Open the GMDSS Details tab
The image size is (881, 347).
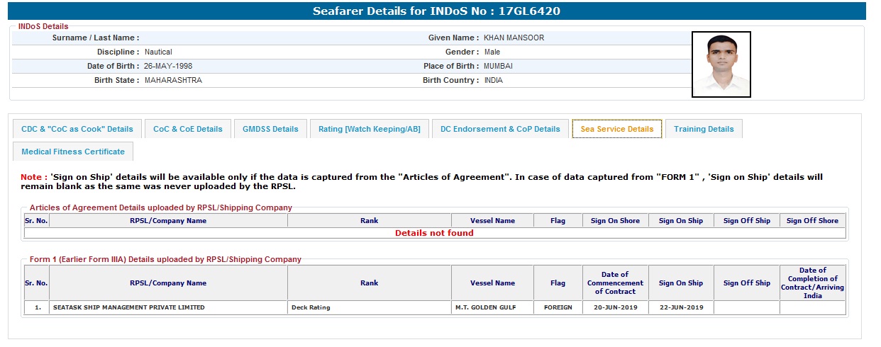tap(270, 129)
